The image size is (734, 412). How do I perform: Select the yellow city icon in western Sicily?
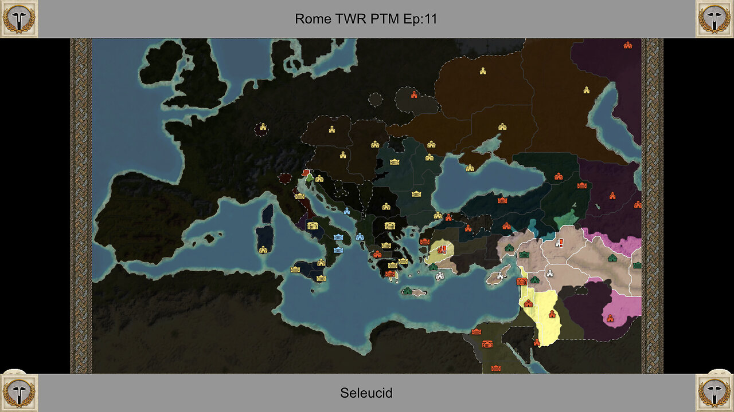pyautogui.click(x=295, y=270)
